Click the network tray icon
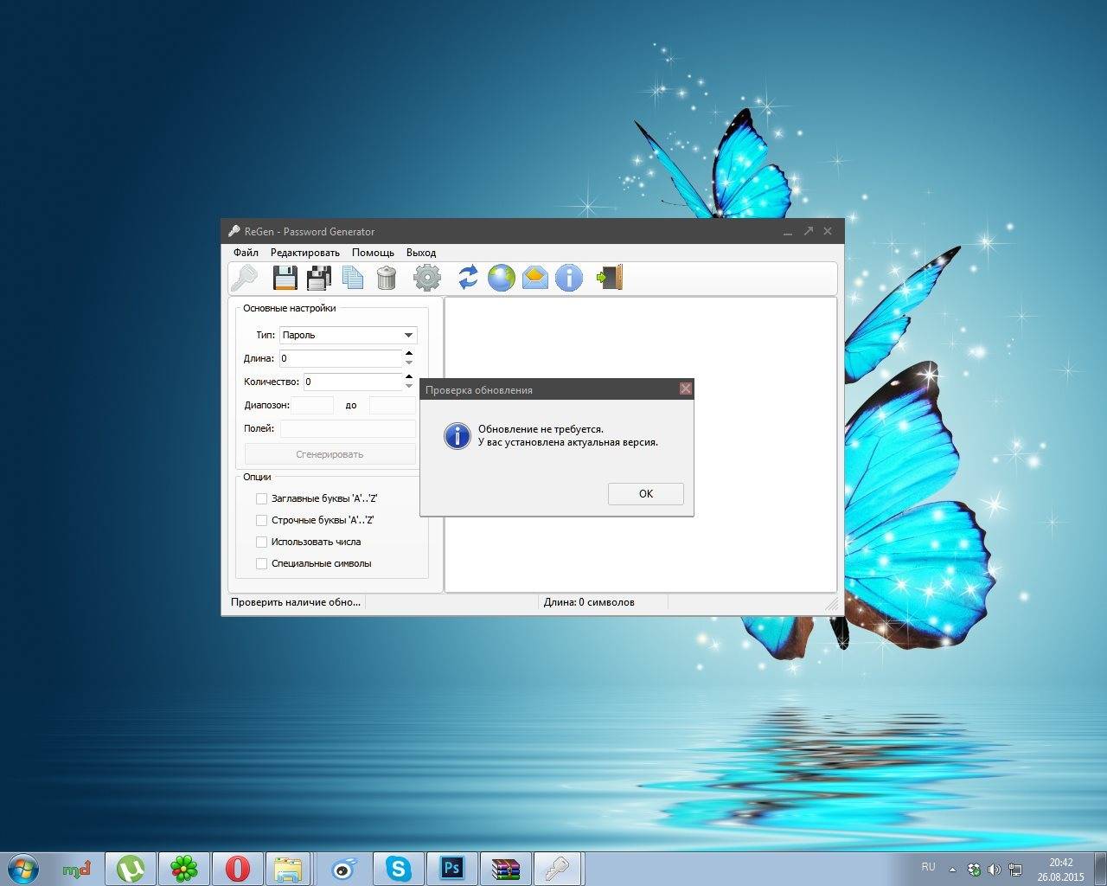The image size is (1107, 886). [x=1015, y=870]
